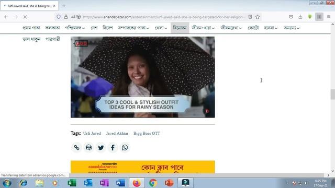This screenshot has height=188, width=335.
Task: Open the ফোটো section
Action: [253, 28]
